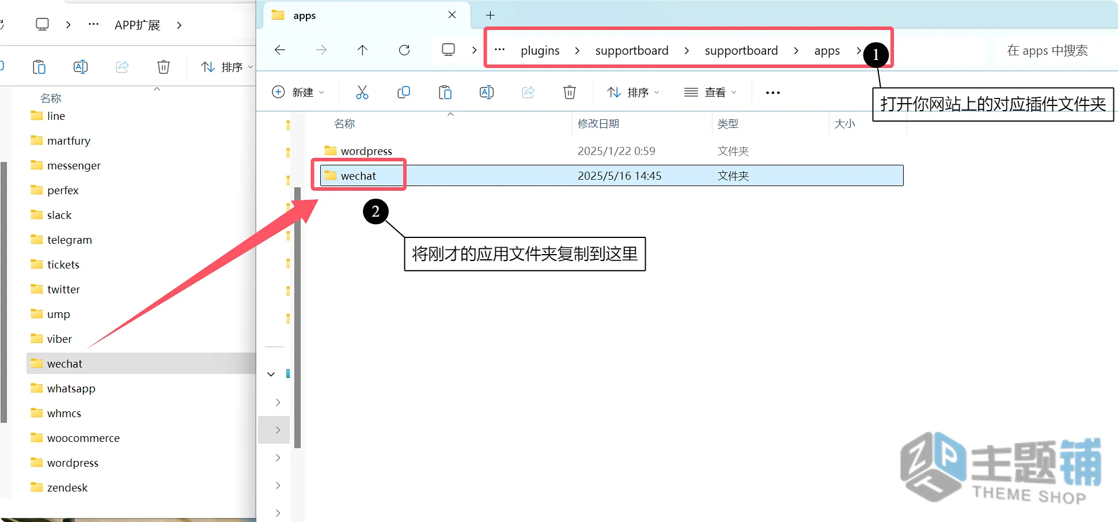The width and height of the screenshot is (1118, 522).
Task: Show hidden path ellipsis in apps address bar
Action: click(500, 50)
